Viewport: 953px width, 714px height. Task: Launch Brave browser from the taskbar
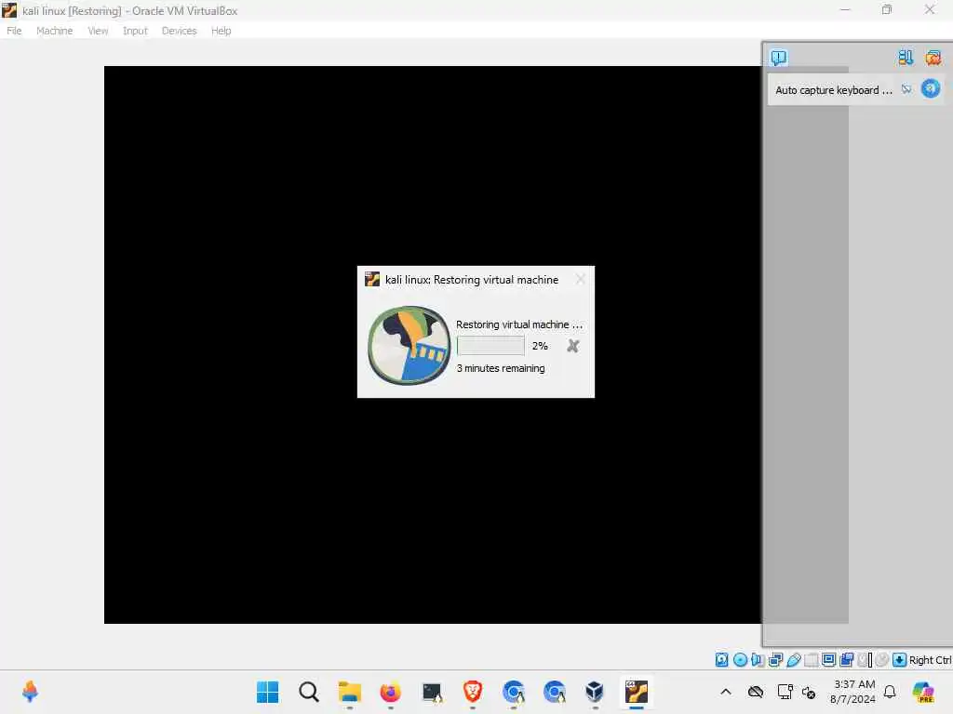pos(472,692)
